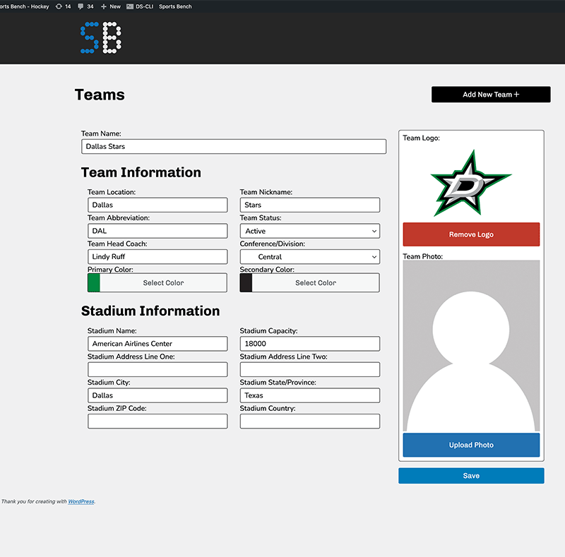Screen dimensions: 565x557
Task: Open updates icon showing 14
Action: click(x=63, y=6)
